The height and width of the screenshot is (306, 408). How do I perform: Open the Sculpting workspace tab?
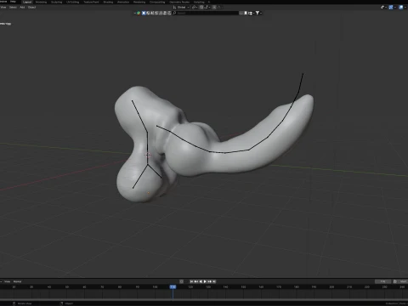tap(57, 2)
